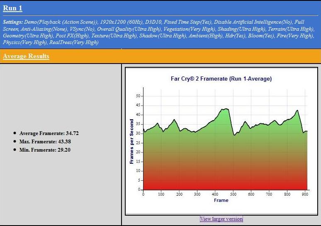Viewport: 321px width, 226px height.
Task: Click the 300 tick on the x-axis
Action: tap(197, 194)
